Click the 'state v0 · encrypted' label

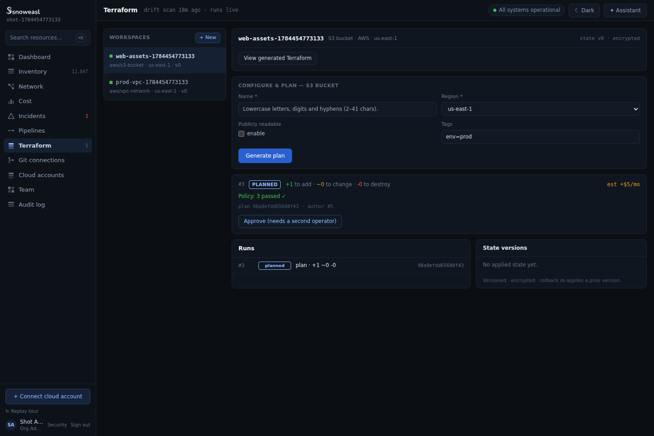point(609,39)
